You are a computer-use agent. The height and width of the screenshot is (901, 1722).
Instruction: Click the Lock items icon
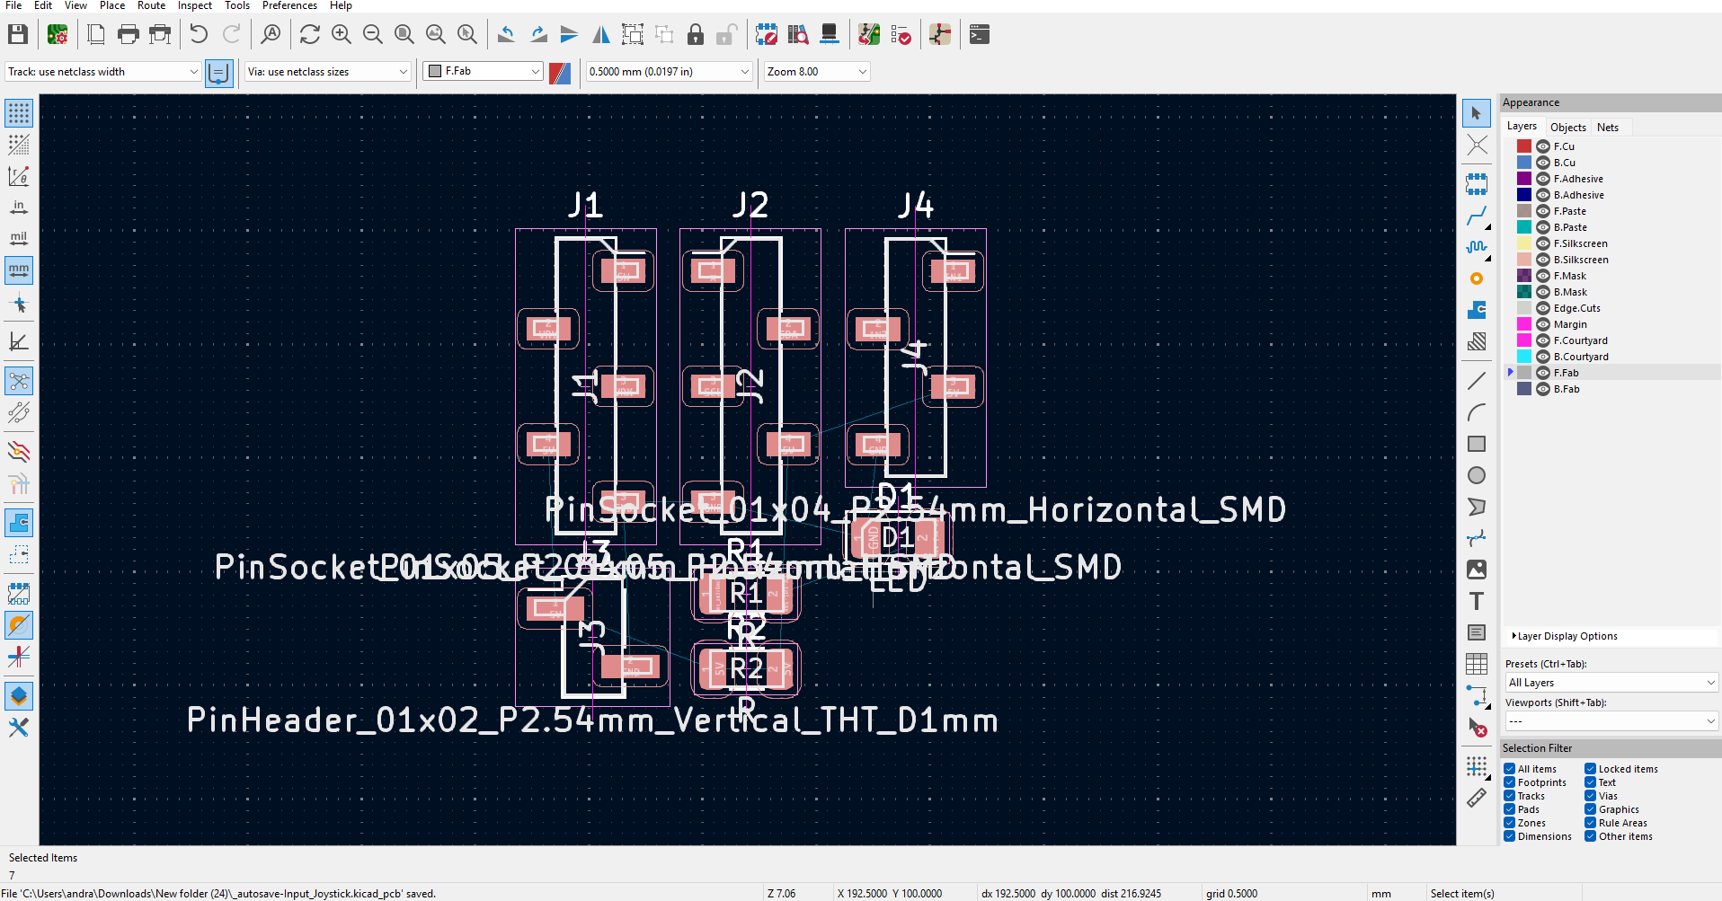point(696,34)
